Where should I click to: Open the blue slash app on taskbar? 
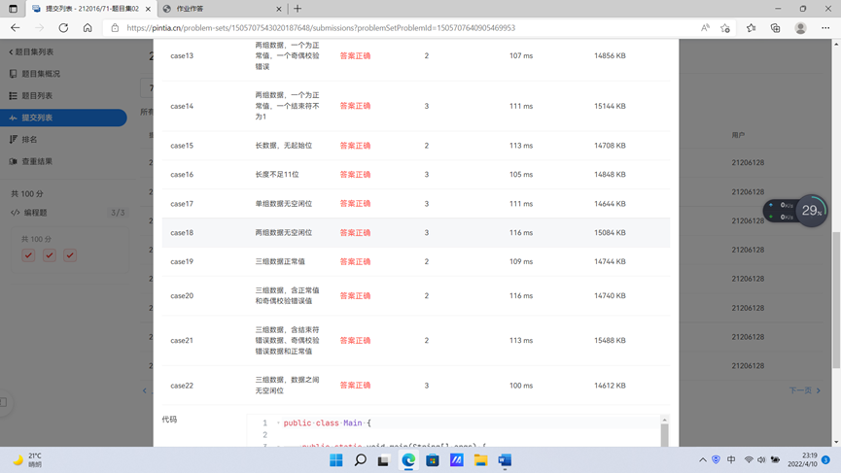click(456, 460)
